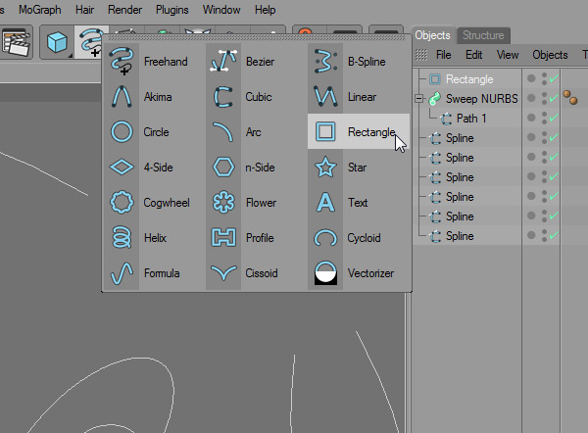This screenshot has width=588, height=433.
Task: Click the Sweep NURBS material tag
Action: tap(570, 97)
